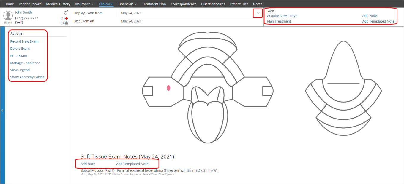Expand the Clinical menu
404x184 pixels.
tap(106, 4)
